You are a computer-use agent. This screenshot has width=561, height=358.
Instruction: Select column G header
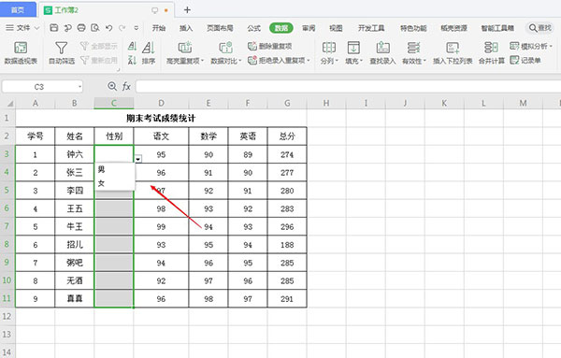[x=287, y=104]
